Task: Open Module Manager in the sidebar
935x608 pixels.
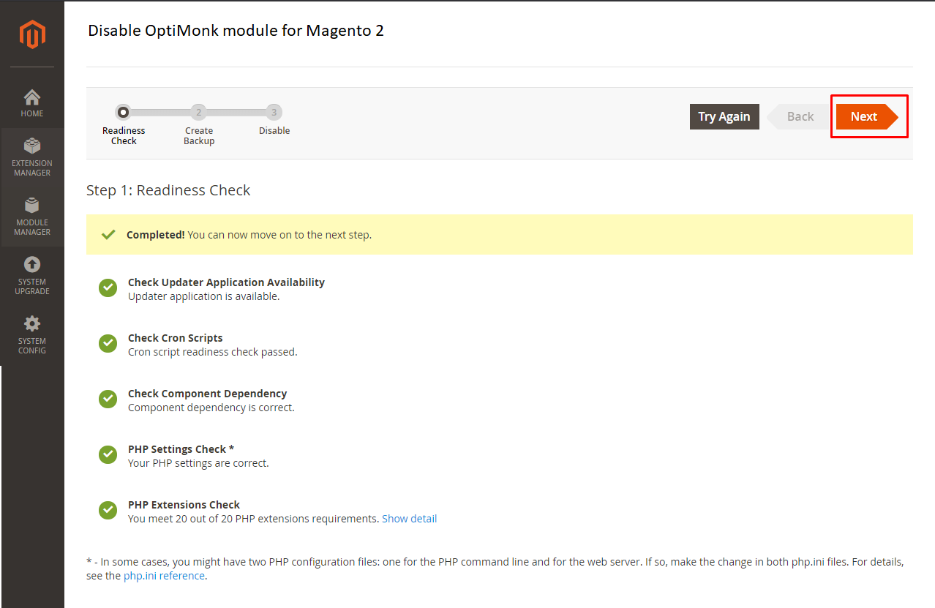Action: tap(32, 217)
